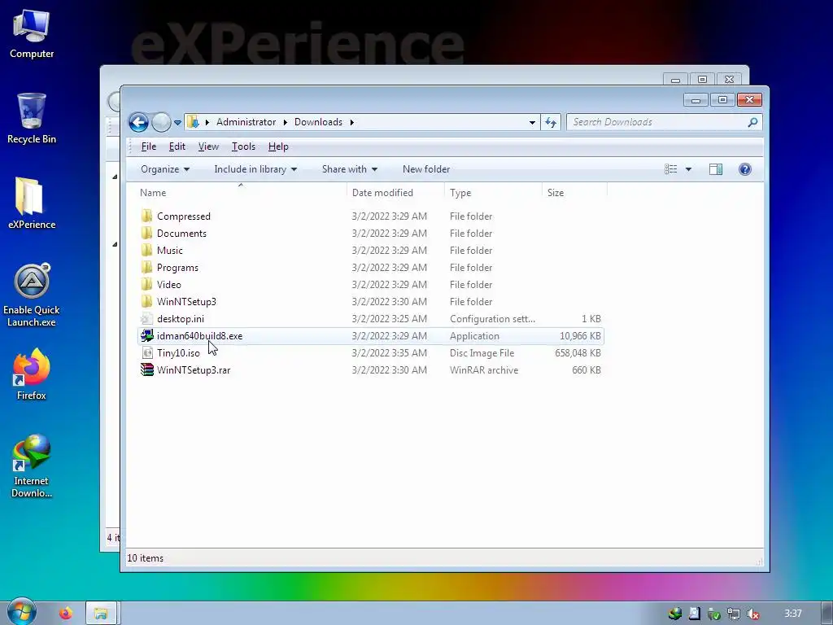Expand the arrow after Administrator in breadcrumb

pos(286,122)
